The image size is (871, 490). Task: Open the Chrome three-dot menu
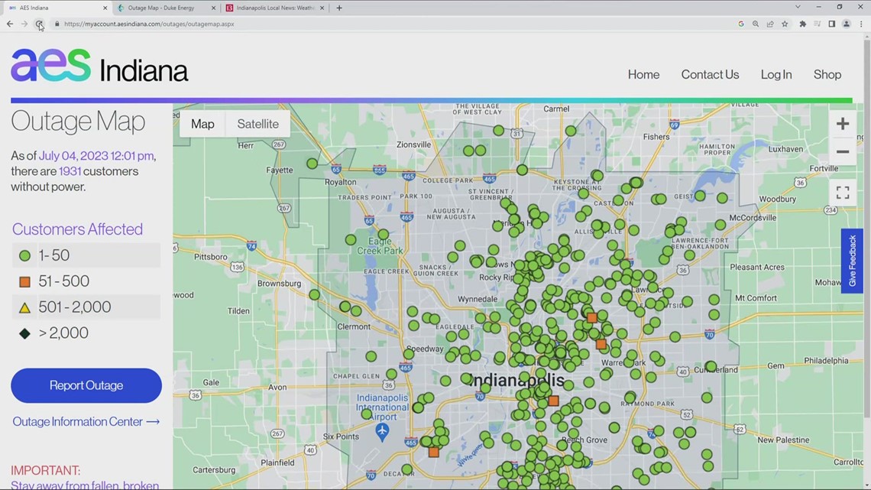[x=860, y=24]
